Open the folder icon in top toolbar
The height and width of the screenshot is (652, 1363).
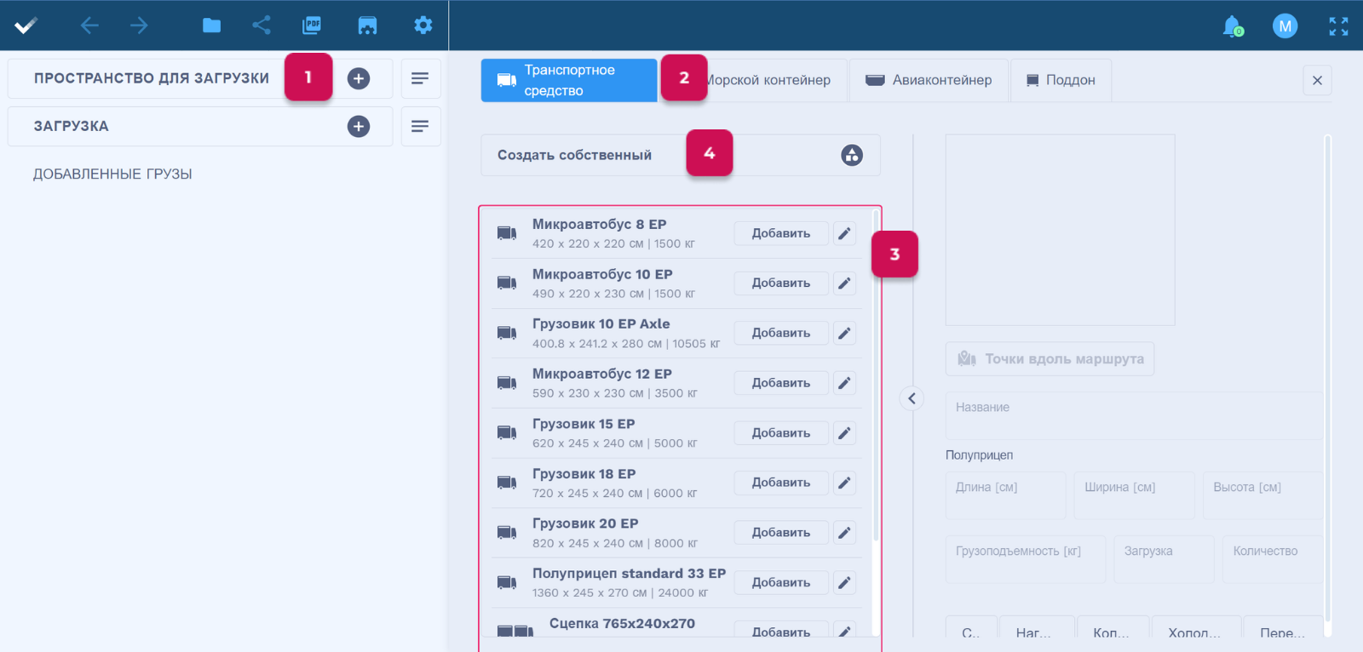[211, 26]
